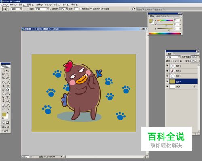Select the 背景 layer row
The image size is (202, 161).
click(181, 87)
